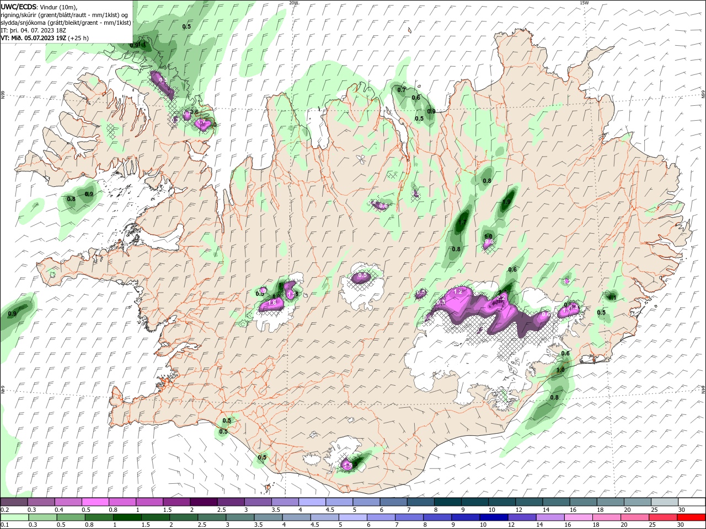Select the 'slydda/snjókoma (grátt/bleikt/grænt' description line
706x529 pixels.
click(x=66, y=23)
